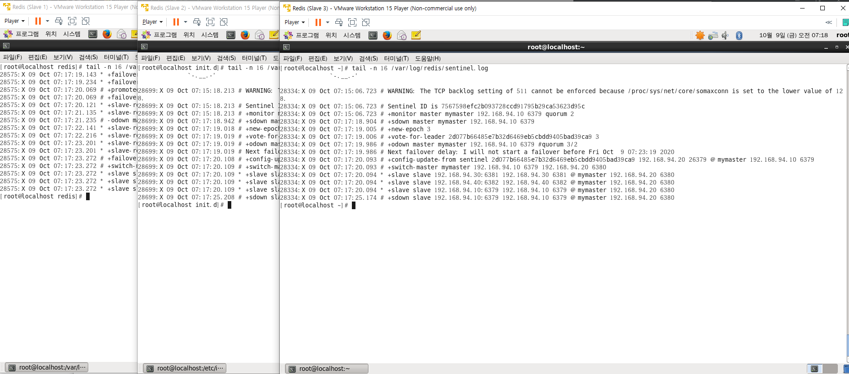
Task: Open terminal window menu icon in Slave 3 titlebar
Action: (x=286, y=47)
